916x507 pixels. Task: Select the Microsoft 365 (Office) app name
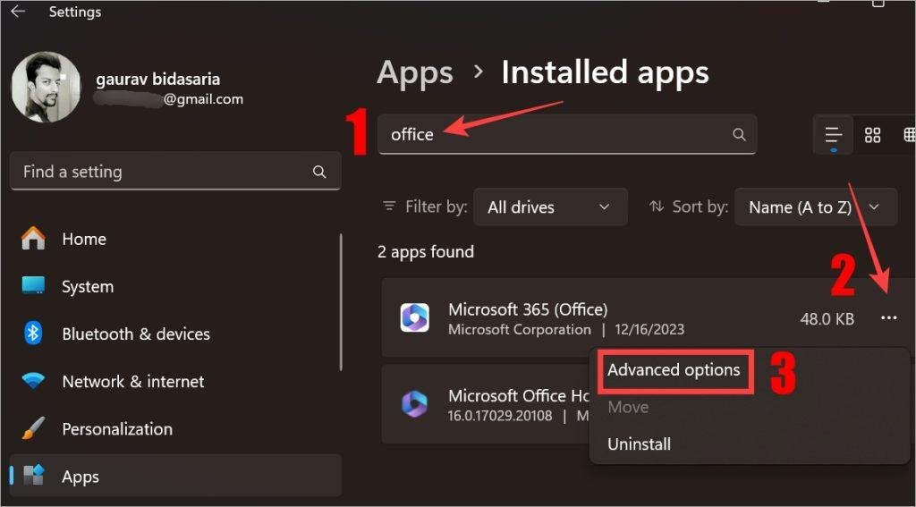pos(528,309)
